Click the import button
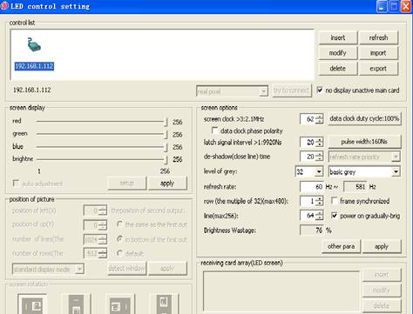 (x=378, y=53)
